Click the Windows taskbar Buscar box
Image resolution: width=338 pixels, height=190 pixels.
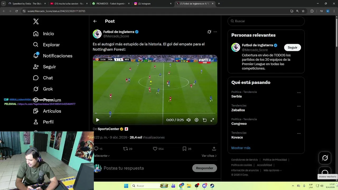[150, 186]
